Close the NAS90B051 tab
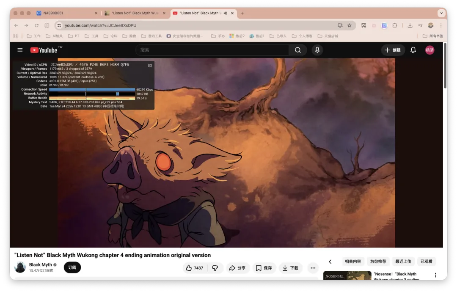Viewport: 457px width, 292px height. pos(96,13)
